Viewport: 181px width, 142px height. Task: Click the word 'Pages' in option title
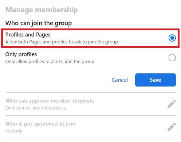[x=43, y=35]
